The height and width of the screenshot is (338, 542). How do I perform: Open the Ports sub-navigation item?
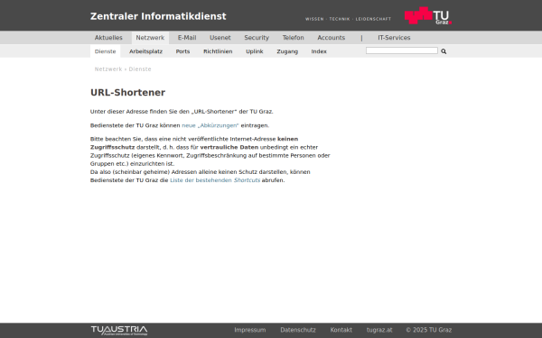pos(182,51)
